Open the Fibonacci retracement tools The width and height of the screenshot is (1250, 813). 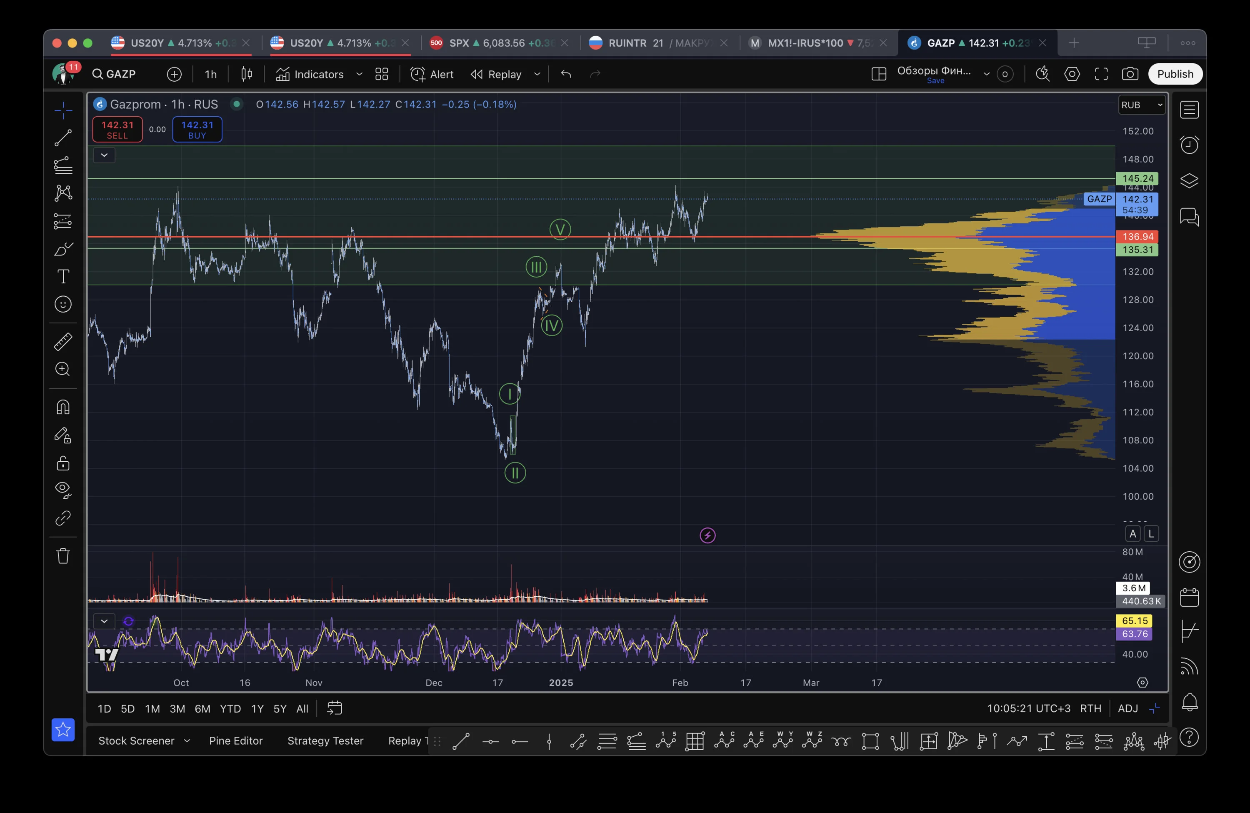point(63,165)
